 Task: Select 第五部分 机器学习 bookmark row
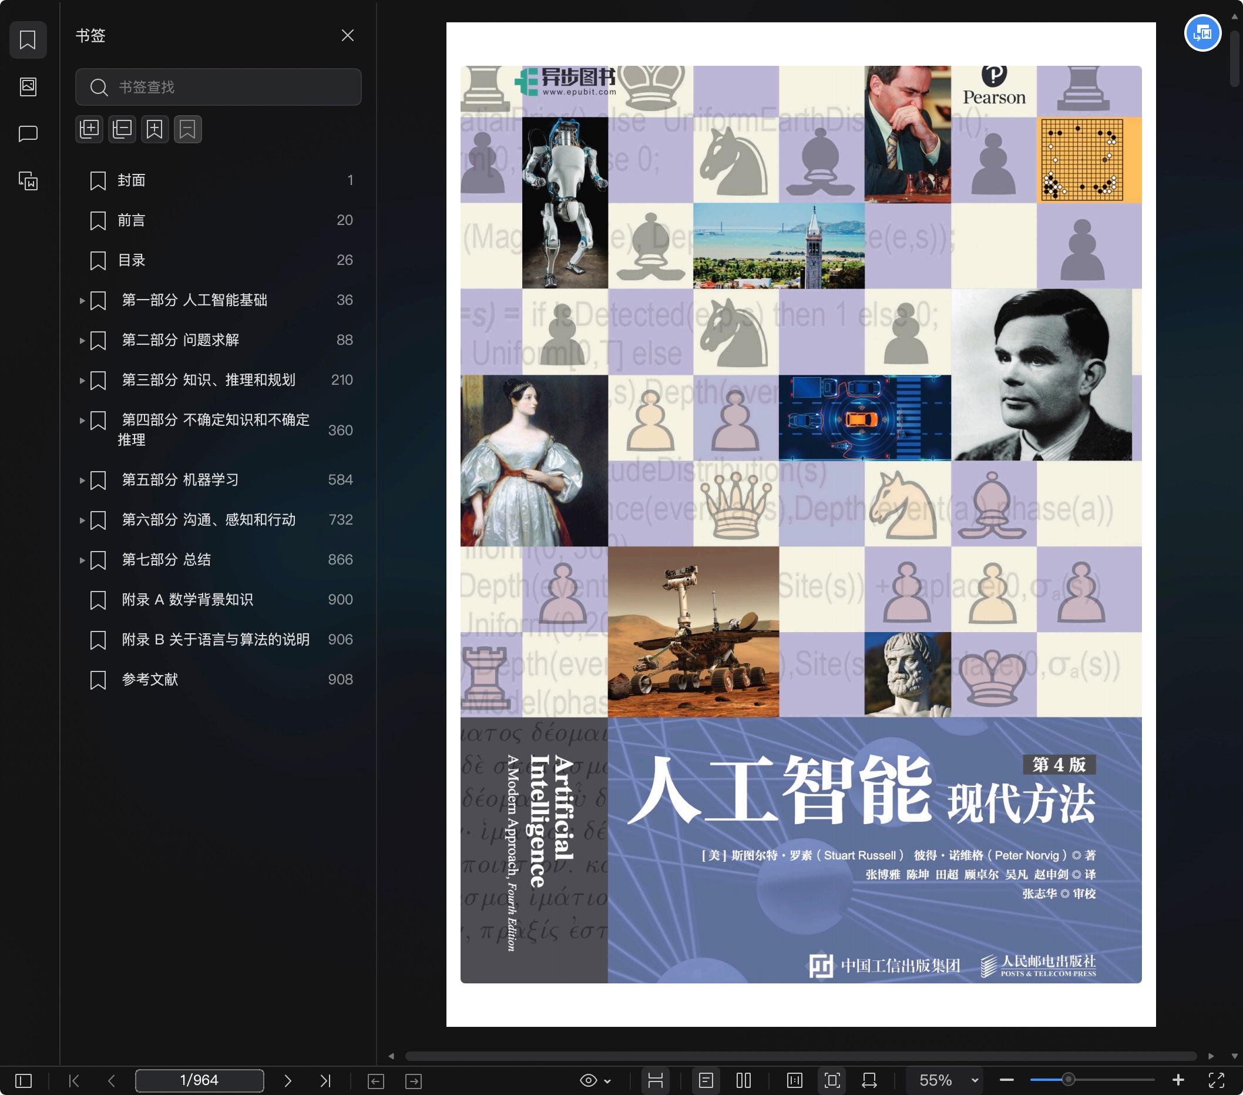tap(219, 481)
